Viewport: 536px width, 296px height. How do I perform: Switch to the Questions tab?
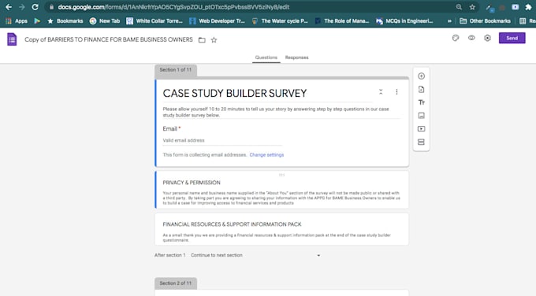tap(266, 57)
